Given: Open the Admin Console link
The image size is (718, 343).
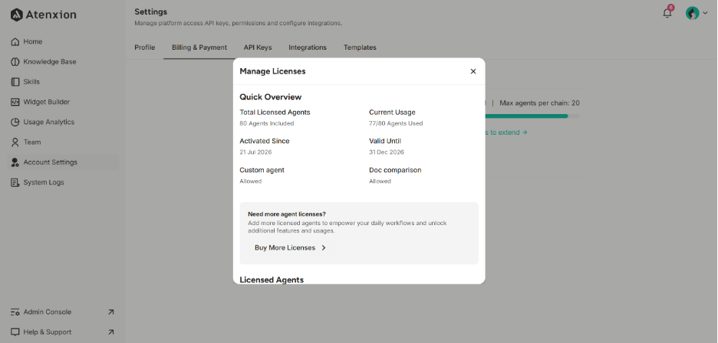Looking at the screenshot, I should pyautogui.click(x=63, y=312).
